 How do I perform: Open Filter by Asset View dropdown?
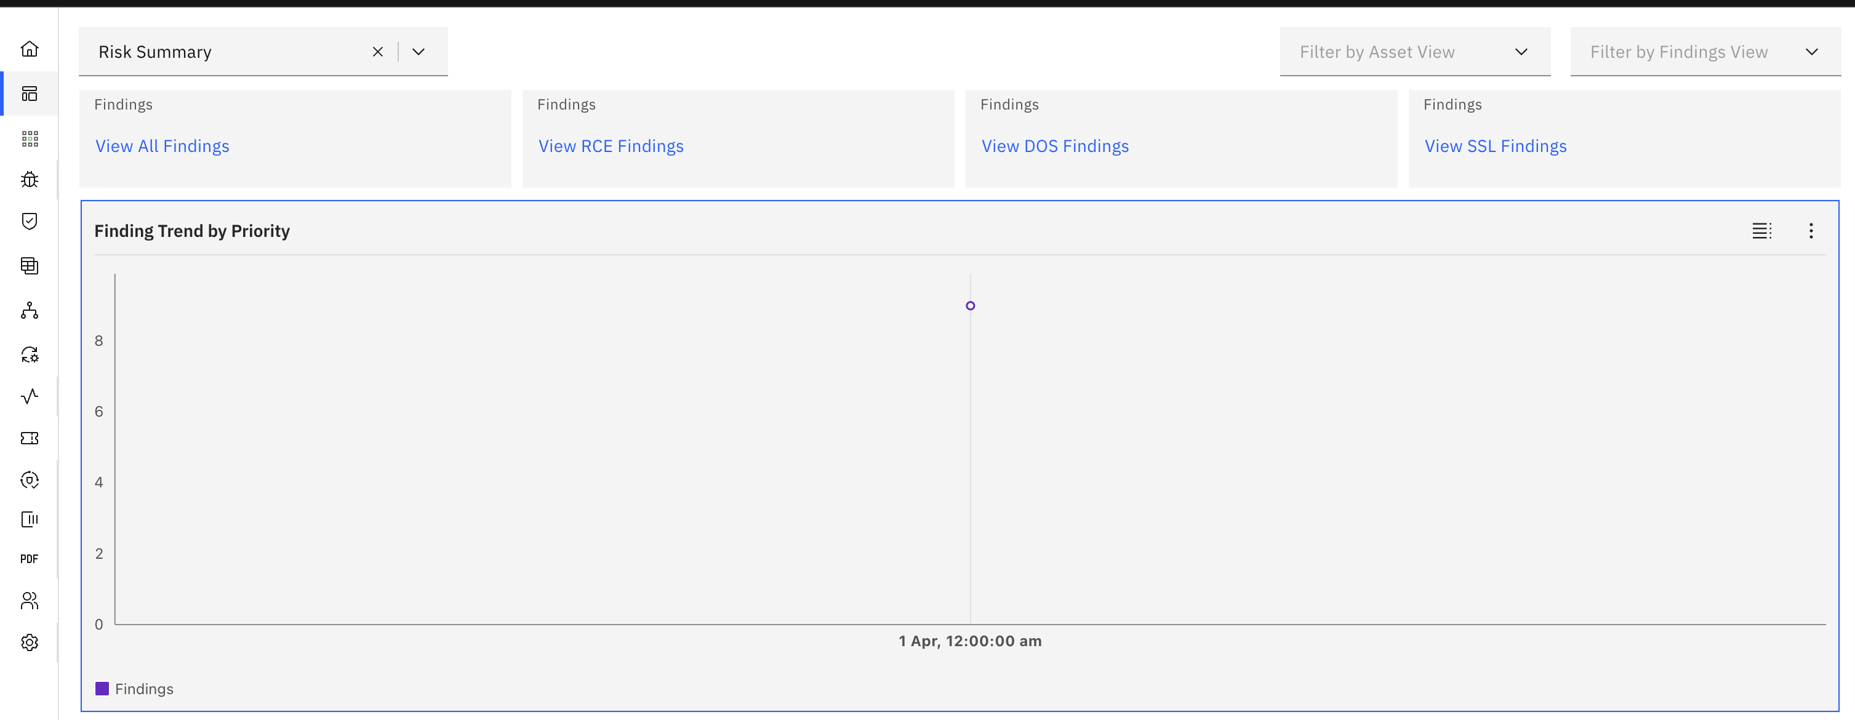click(x=1414, y=52)
